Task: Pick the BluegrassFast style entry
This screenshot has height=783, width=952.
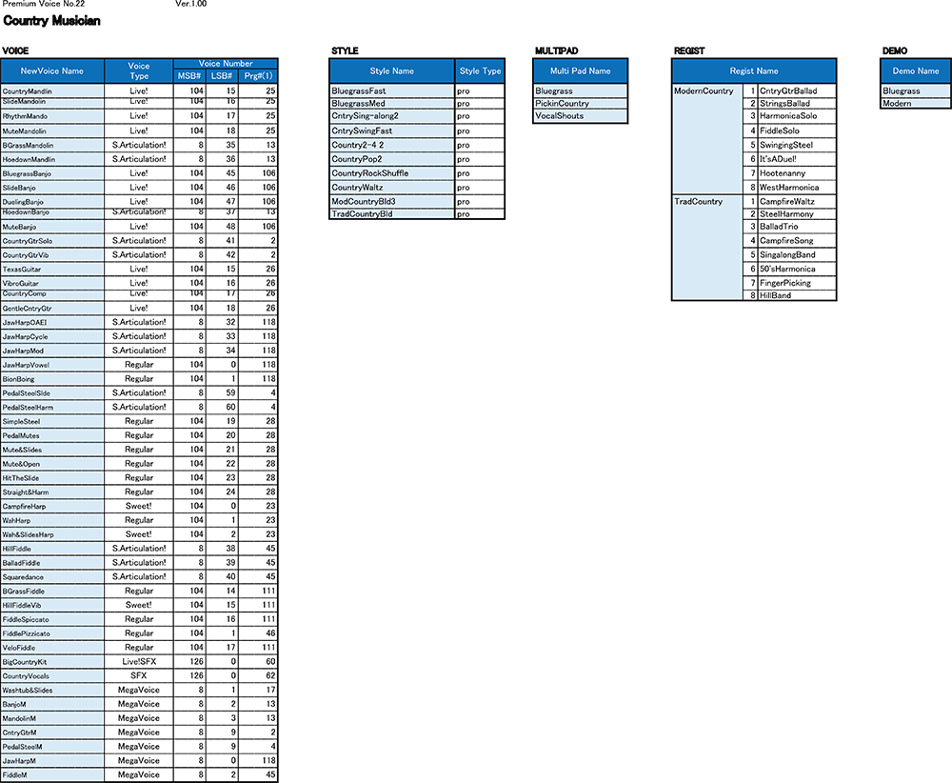Action: point(391,91)
